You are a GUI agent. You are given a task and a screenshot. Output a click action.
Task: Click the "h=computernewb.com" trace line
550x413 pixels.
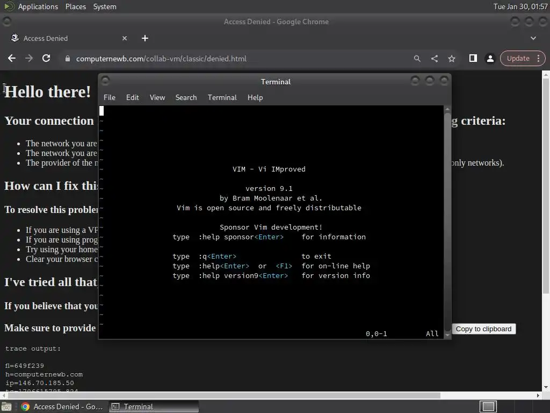[44, 374]
